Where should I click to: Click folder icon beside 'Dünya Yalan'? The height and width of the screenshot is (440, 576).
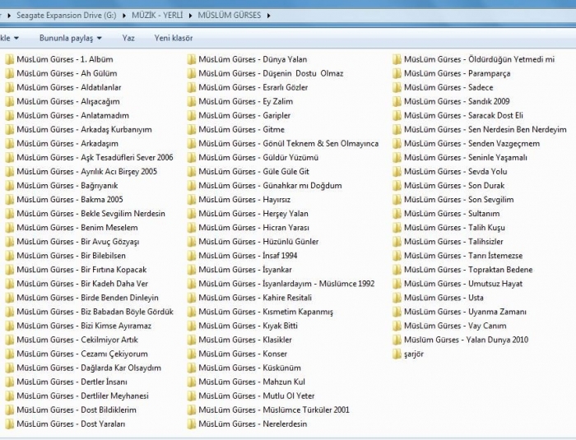[x=192, y=59]
